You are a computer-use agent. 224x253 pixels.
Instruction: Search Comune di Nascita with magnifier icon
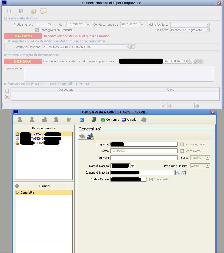coord(178,173)
